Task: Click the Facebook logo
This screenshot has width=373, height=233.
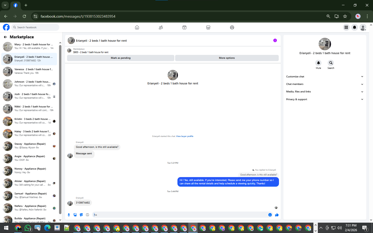Action: pyautogui.click(x=6, y=27)
